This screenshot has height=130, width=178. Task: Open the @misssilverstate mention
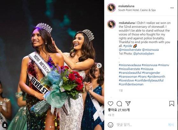point(130,50)
